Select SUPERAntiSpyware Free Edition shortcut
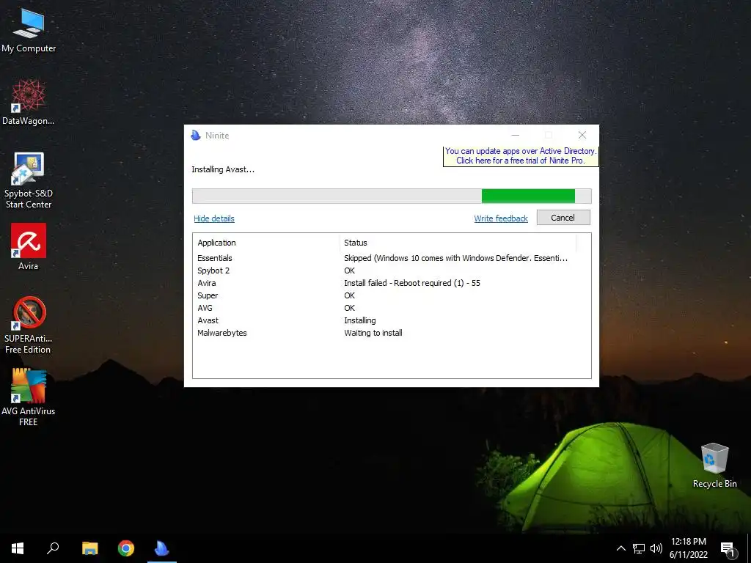The width and height of the screenshot is (751, 563). click(x=29, y=325)
